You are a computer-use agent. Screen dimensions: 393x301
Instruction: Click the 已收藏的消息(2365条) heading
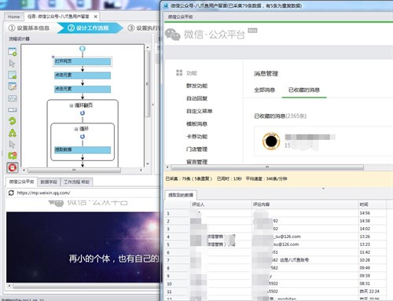pyautogui.click(x=280, y=116)
